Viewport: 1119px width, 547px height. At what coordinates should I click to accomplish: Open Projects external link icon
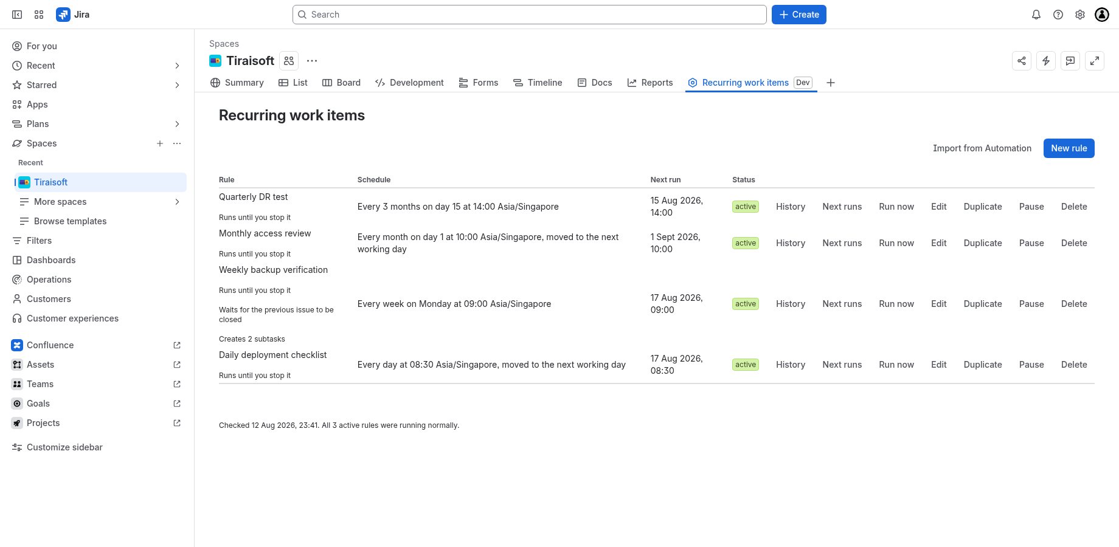(177, 423)
